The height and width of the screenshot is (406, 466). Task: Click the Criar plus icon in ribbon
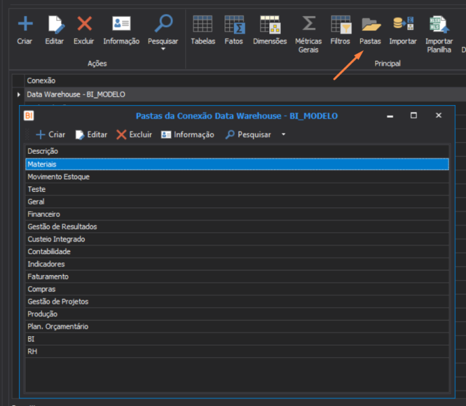(25, 24)
